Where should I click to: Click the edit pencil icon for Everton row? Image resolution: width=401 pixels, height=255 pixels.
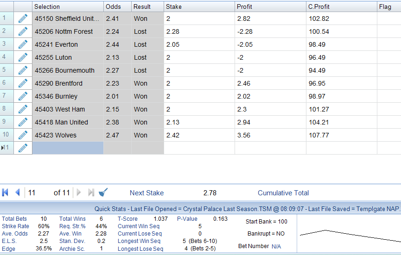[23, 44]
